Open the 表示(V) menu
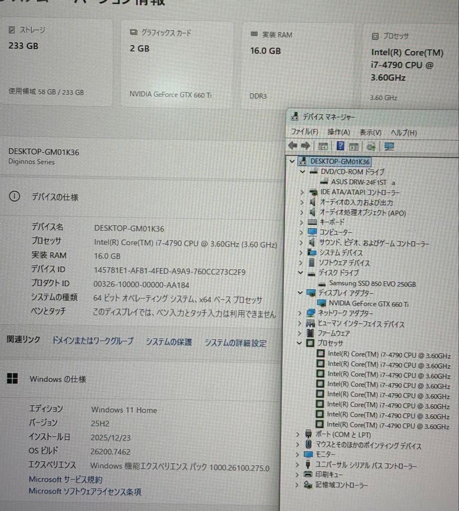Screen dimensions: 459x511 coord(370,132)
